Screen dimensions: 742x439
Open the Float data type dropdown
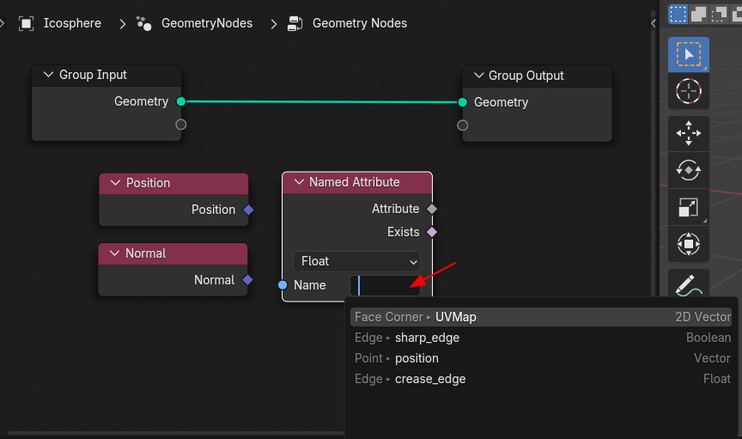pos(356,261)
